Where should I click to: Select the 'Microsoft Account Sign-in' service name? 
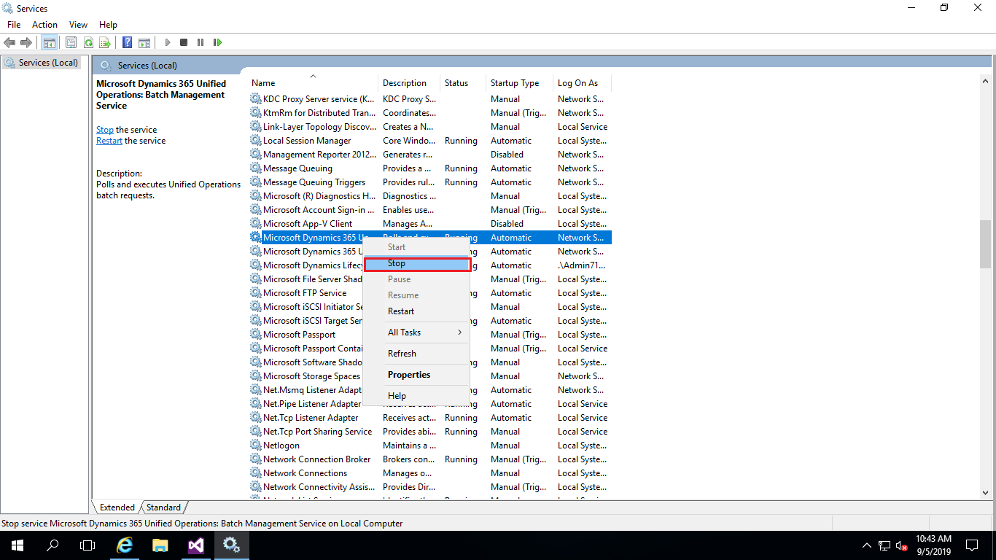tap(319, 210)
